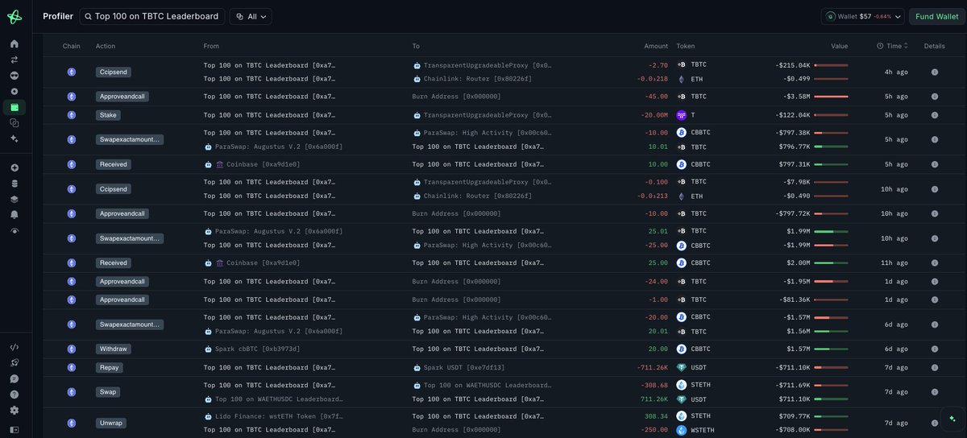Click the value bar beside $2.00M

click(x=831, y=262)
